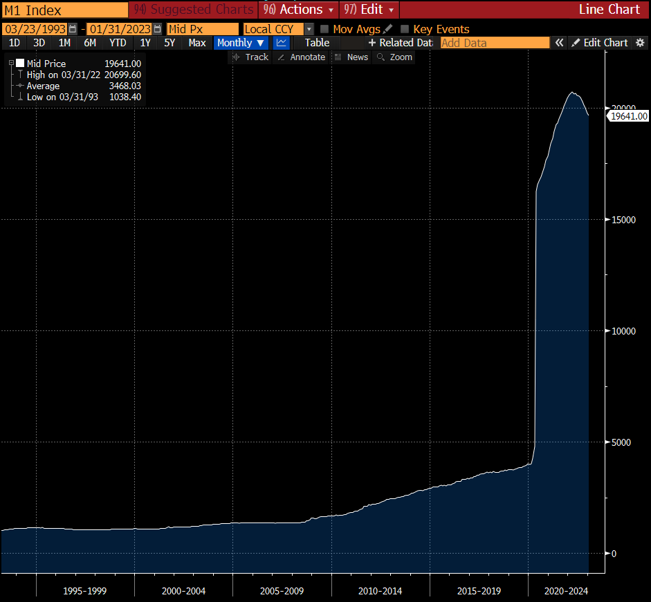Select the line chart type icon
This screenshot has width=651, height=602.
(x=281, y=43)
